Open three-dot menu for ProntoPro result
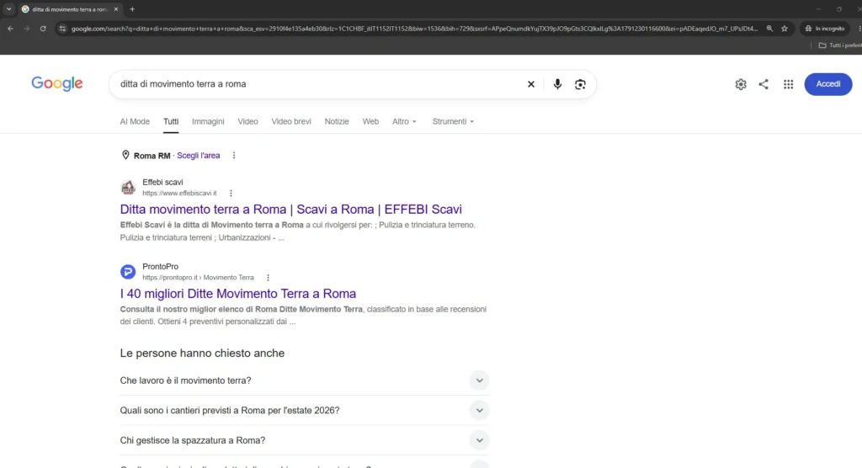Image resolution: width=862 pixels, height=468 pixels. pos(268,278)
